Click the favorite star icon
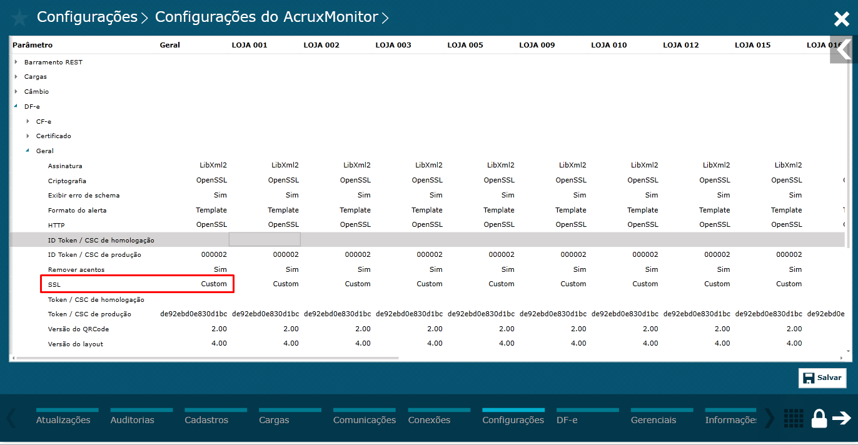The height and width of the screenshot is (445, 858). click(19, 17)
